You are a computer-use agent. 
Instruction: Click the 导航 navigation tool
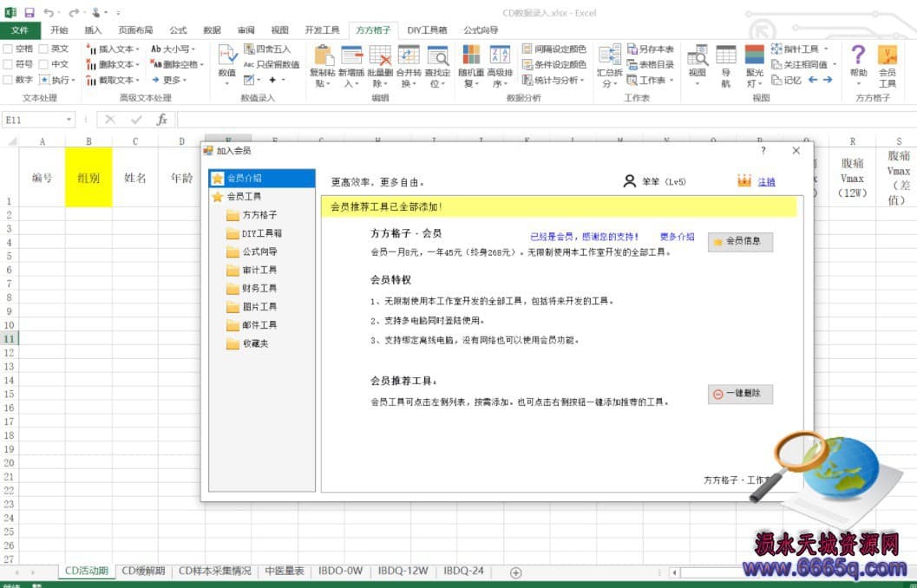point(726,66)
